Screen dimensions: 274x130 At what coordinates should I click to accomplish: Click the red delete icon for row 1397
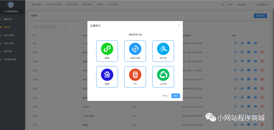[262, 106]
